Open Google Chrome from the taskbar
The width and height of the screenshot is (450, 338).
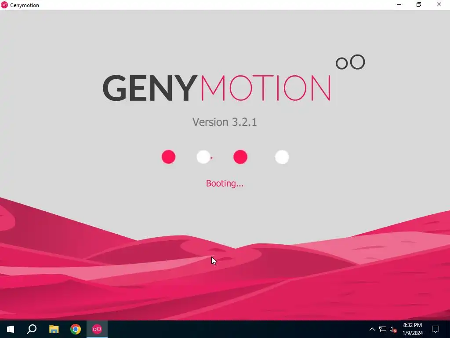click(76, 329)
